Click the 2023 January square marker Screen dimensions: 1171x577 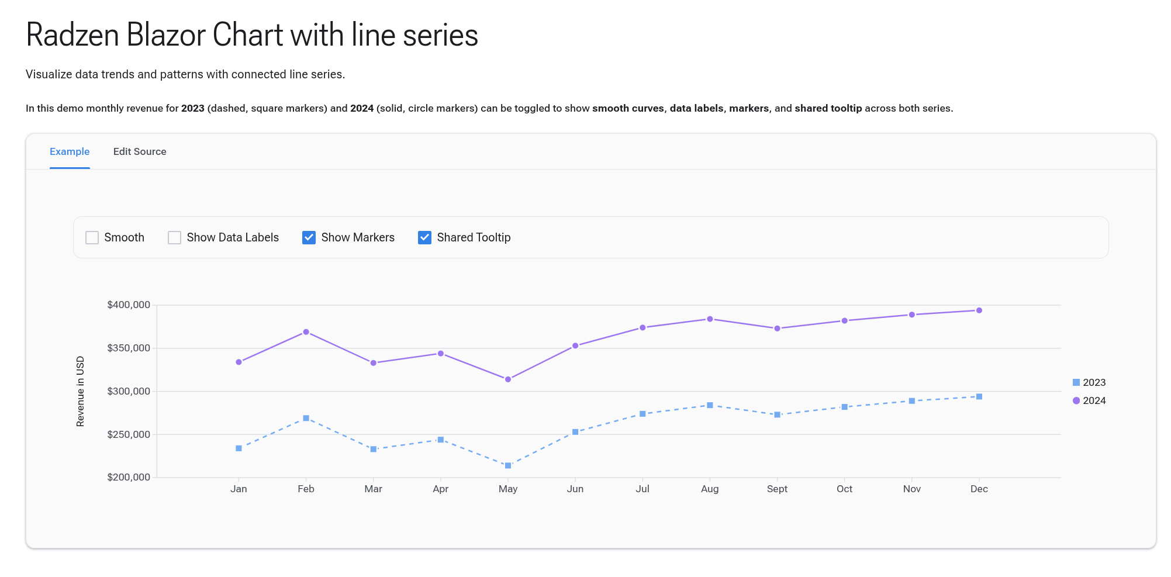click(239, 448)
